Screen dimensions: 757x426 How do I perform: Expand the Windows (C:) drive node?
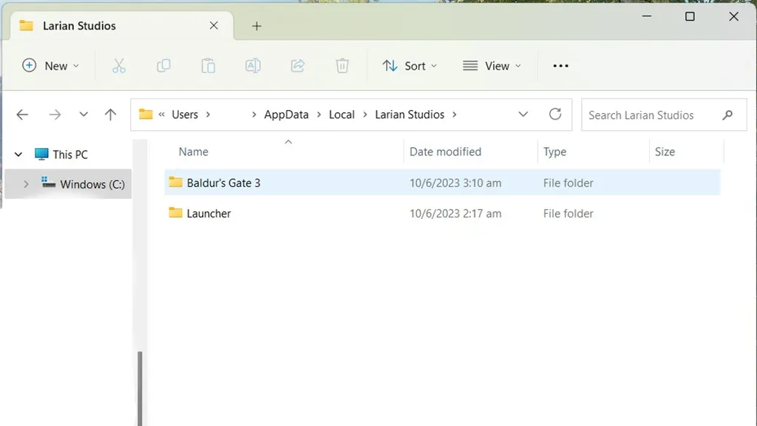[x=26, y=184]
